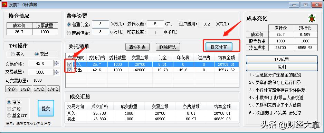324x133 pixels.
Task: Select the 深股 market option
Action: click(x=9, y=102)
